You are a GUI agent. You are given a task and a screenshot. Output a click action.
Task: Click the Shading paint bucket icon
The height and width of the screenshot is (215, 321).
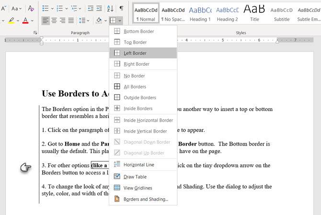click(x=99, y=20)
